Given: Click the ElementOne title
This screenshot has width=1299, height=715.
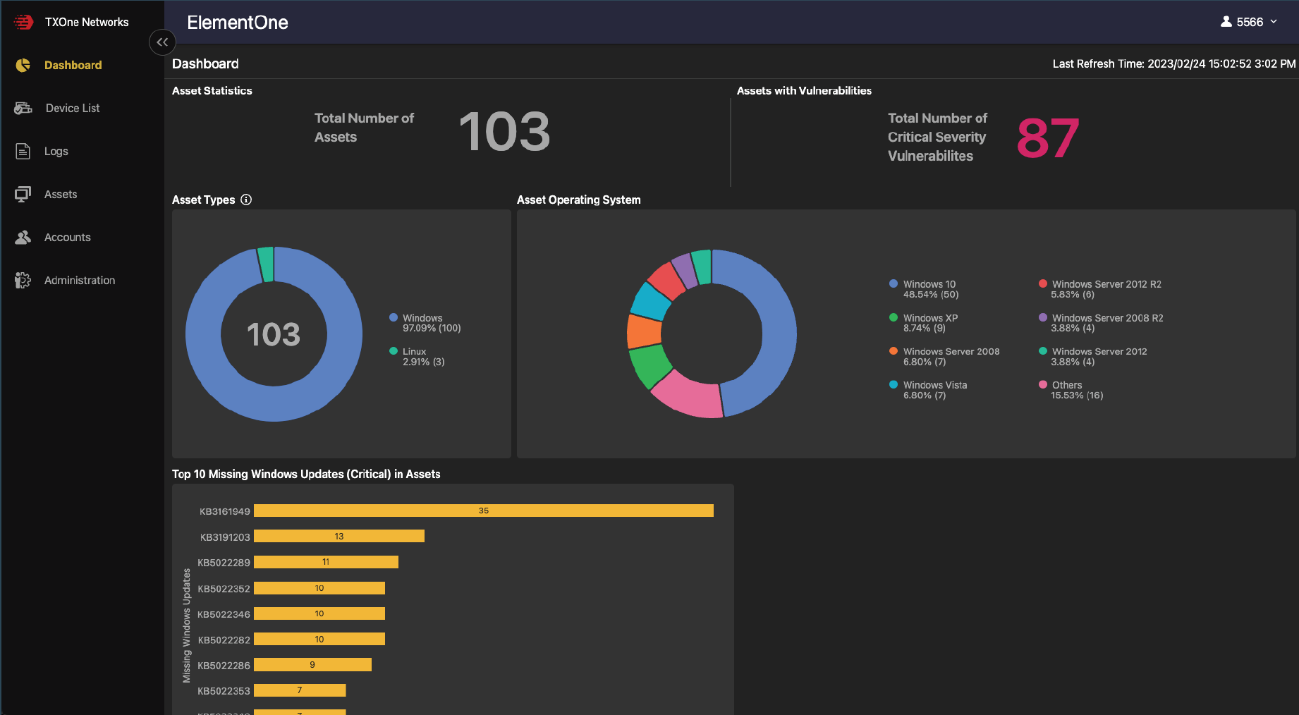Looking at the screenshot, I should point(238,23).
